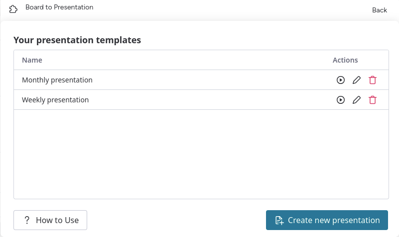This screenshot has height=237, width=399.
Task: Run the Monthly presentation template
Action: coord(341,80)
